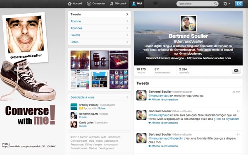Click 48 min timestamp
The image size is (248, 155).
tap(236, 92)
